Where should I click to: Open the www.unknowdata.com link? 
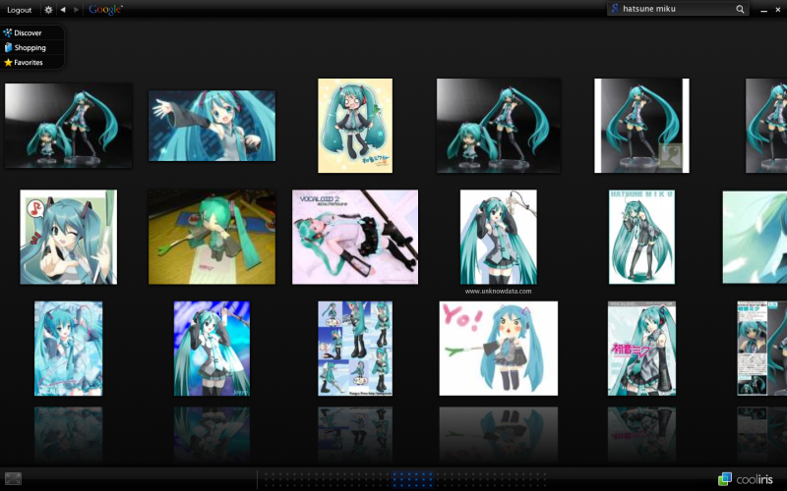click(x=498, y=291)
